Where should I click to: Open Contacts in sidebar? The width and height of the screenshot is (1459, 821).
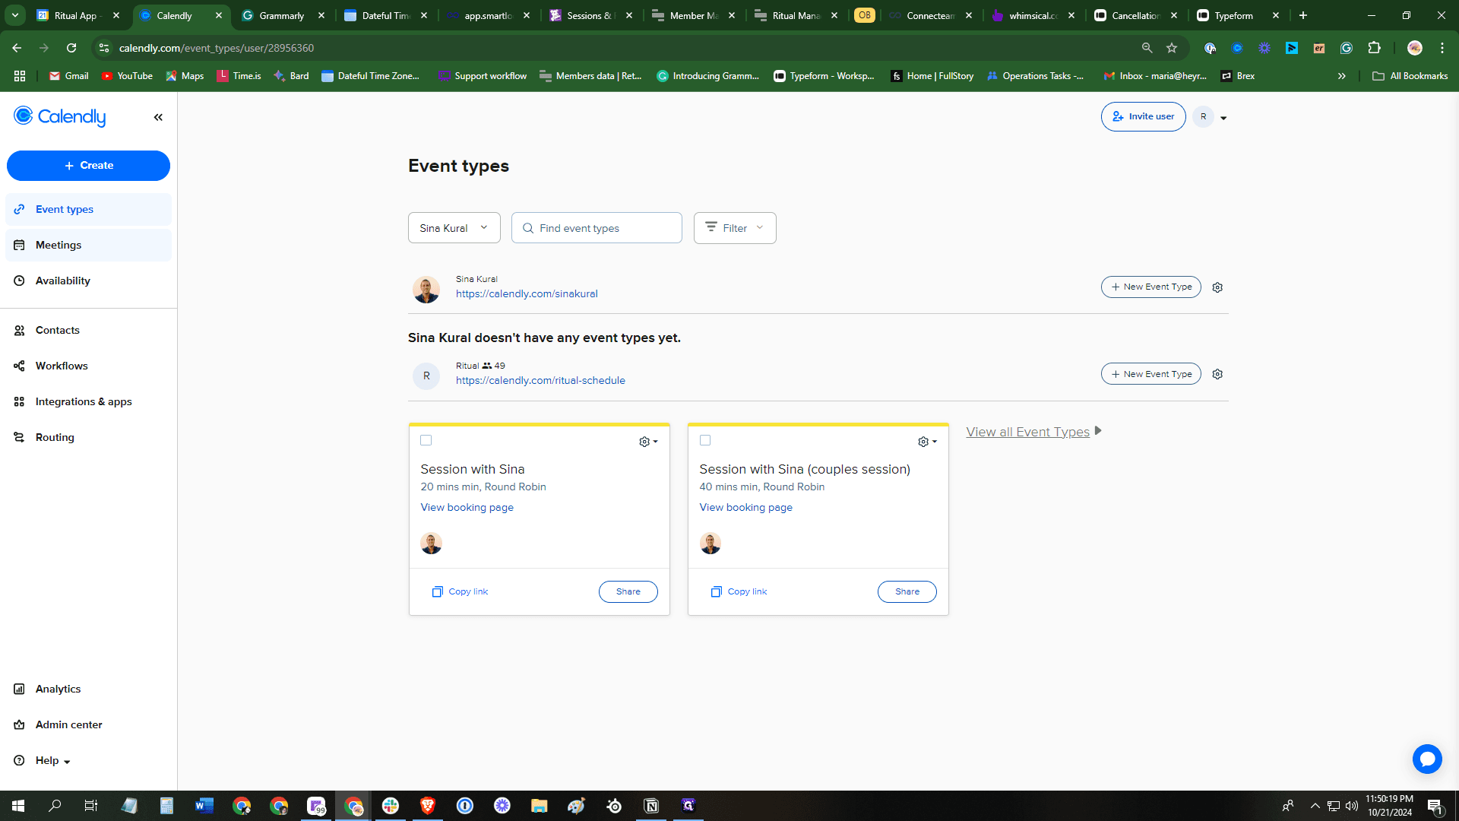pos(88,330)
